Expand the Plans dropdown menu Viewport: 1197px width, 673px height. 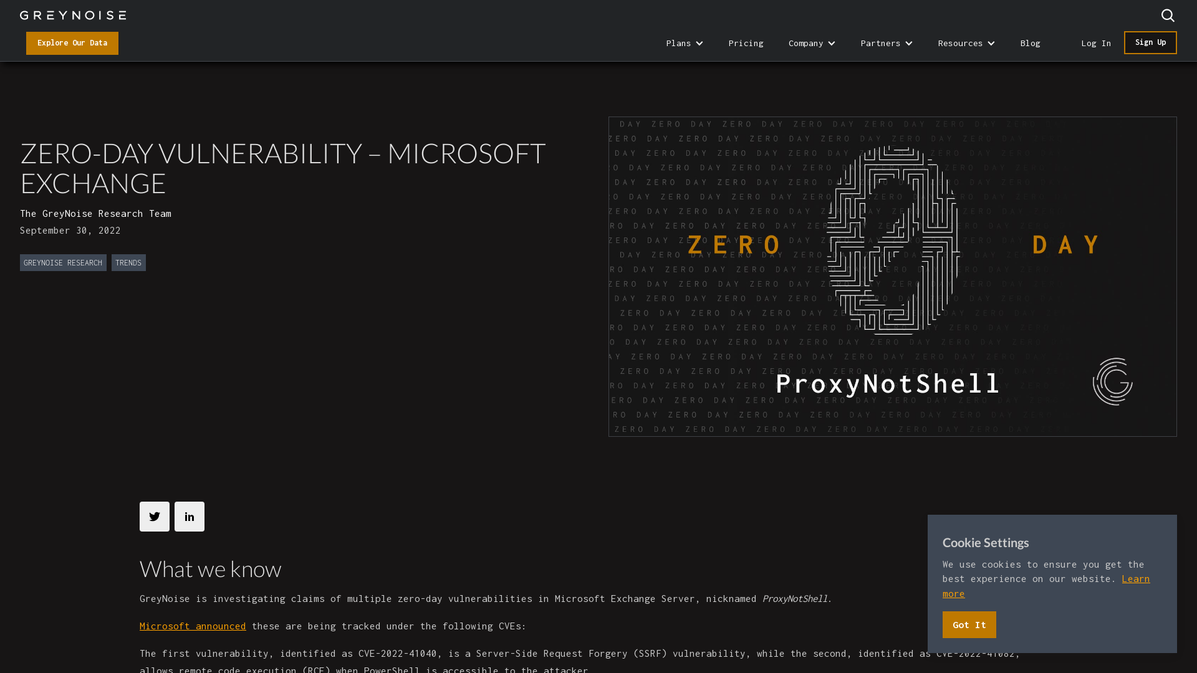point(679,43)
